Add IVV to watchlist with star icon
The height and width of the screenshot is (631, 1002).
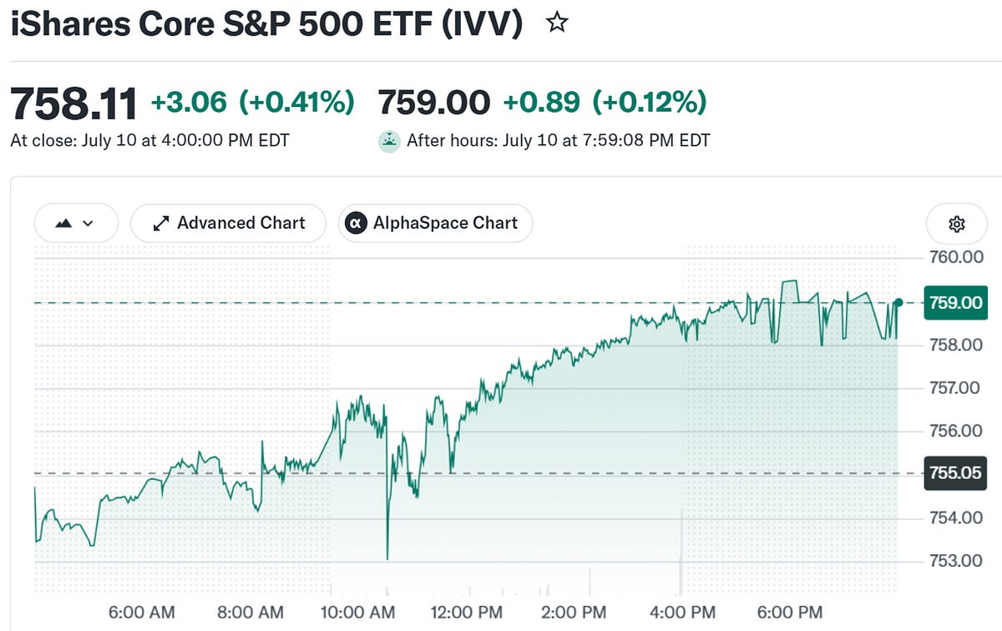(557, 23)
